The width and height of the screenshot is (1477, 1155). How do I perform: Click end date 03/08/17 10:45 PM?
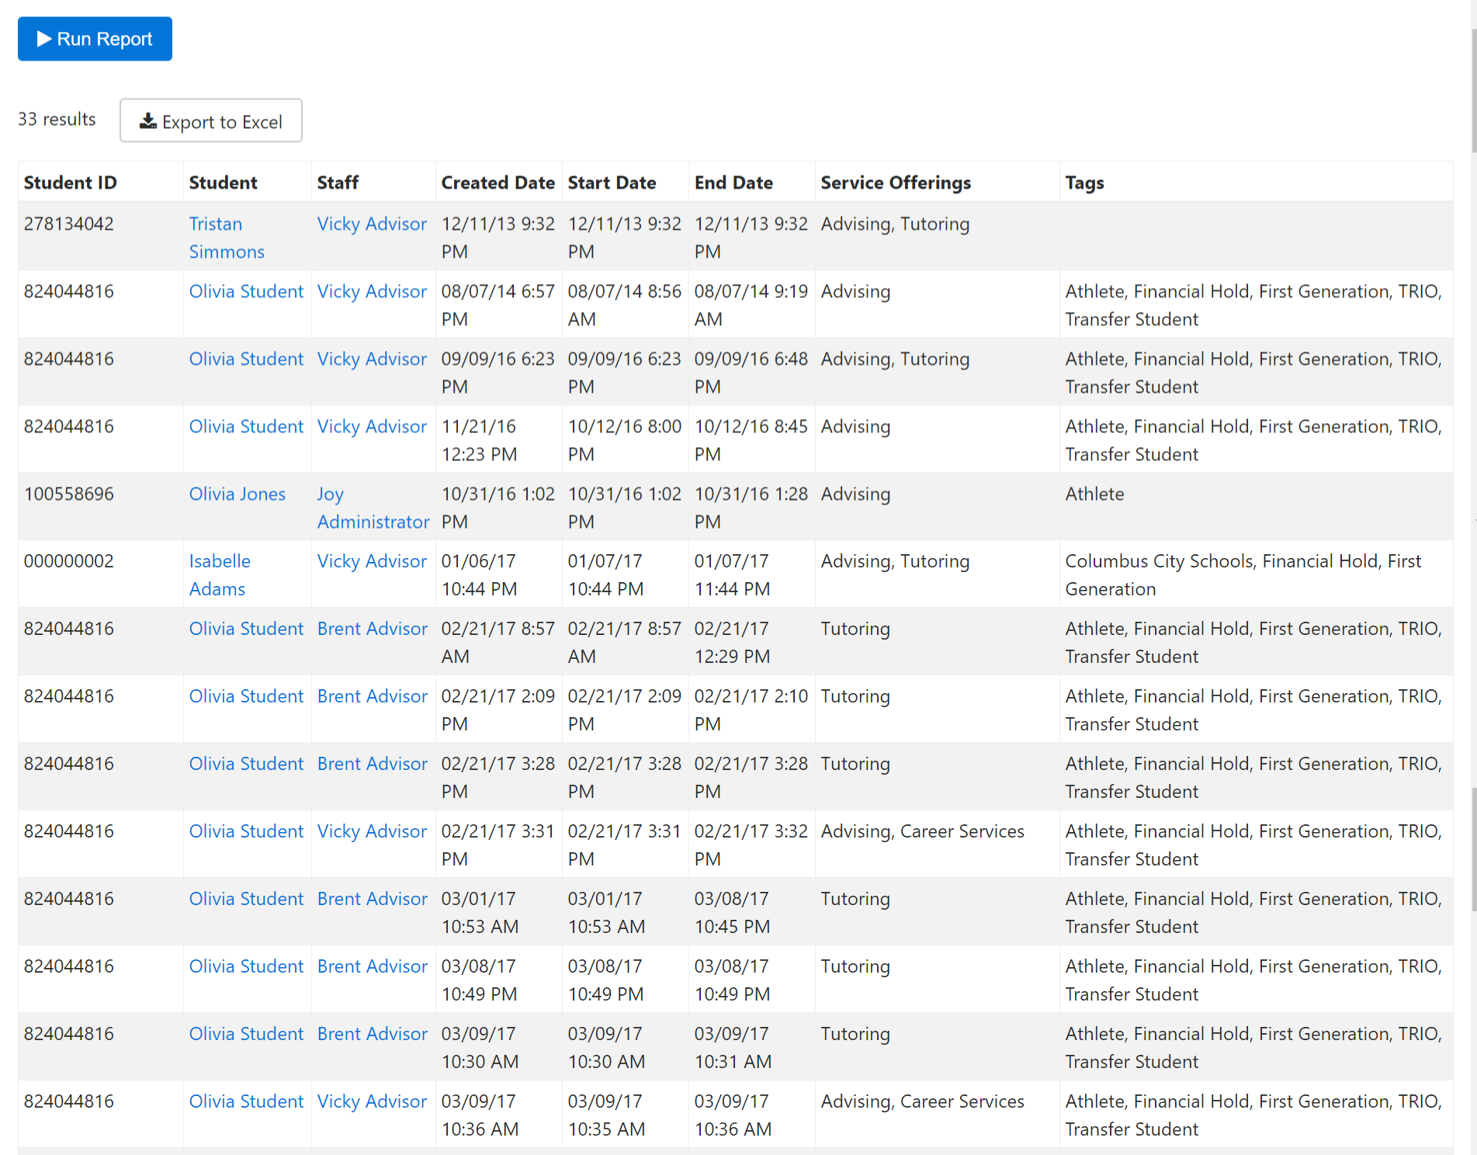tap(733, 913)
